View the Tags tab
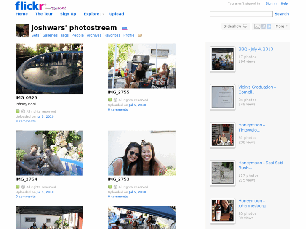The width and height of the screenshot is (306, 229). click(x=64, y=35)
